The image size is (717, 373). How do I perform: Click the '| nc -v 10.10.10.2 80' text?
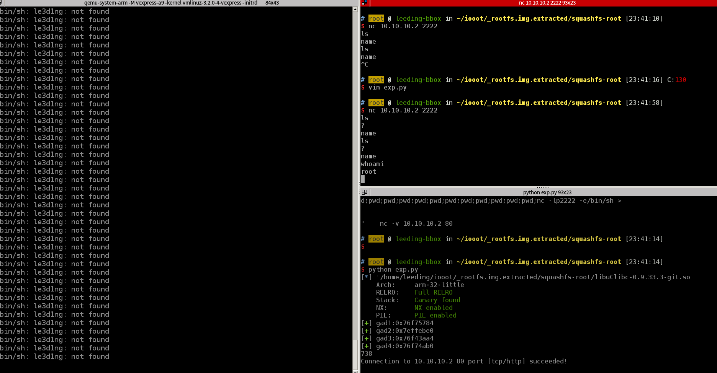tap(412, 223)
